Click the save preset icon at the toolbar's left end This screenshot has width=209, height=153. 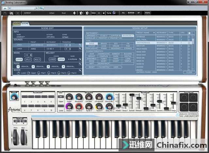(5, 13)
